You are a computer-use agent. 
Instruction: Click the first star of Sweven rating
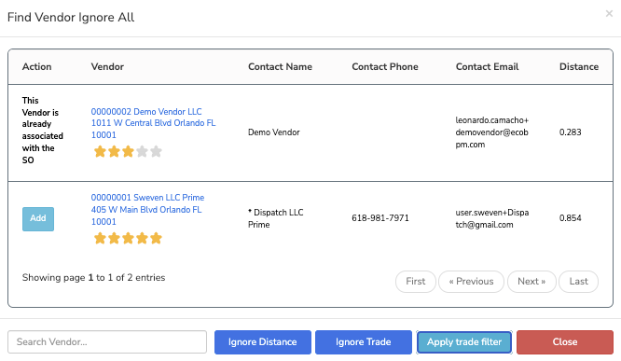click(100, 238)
